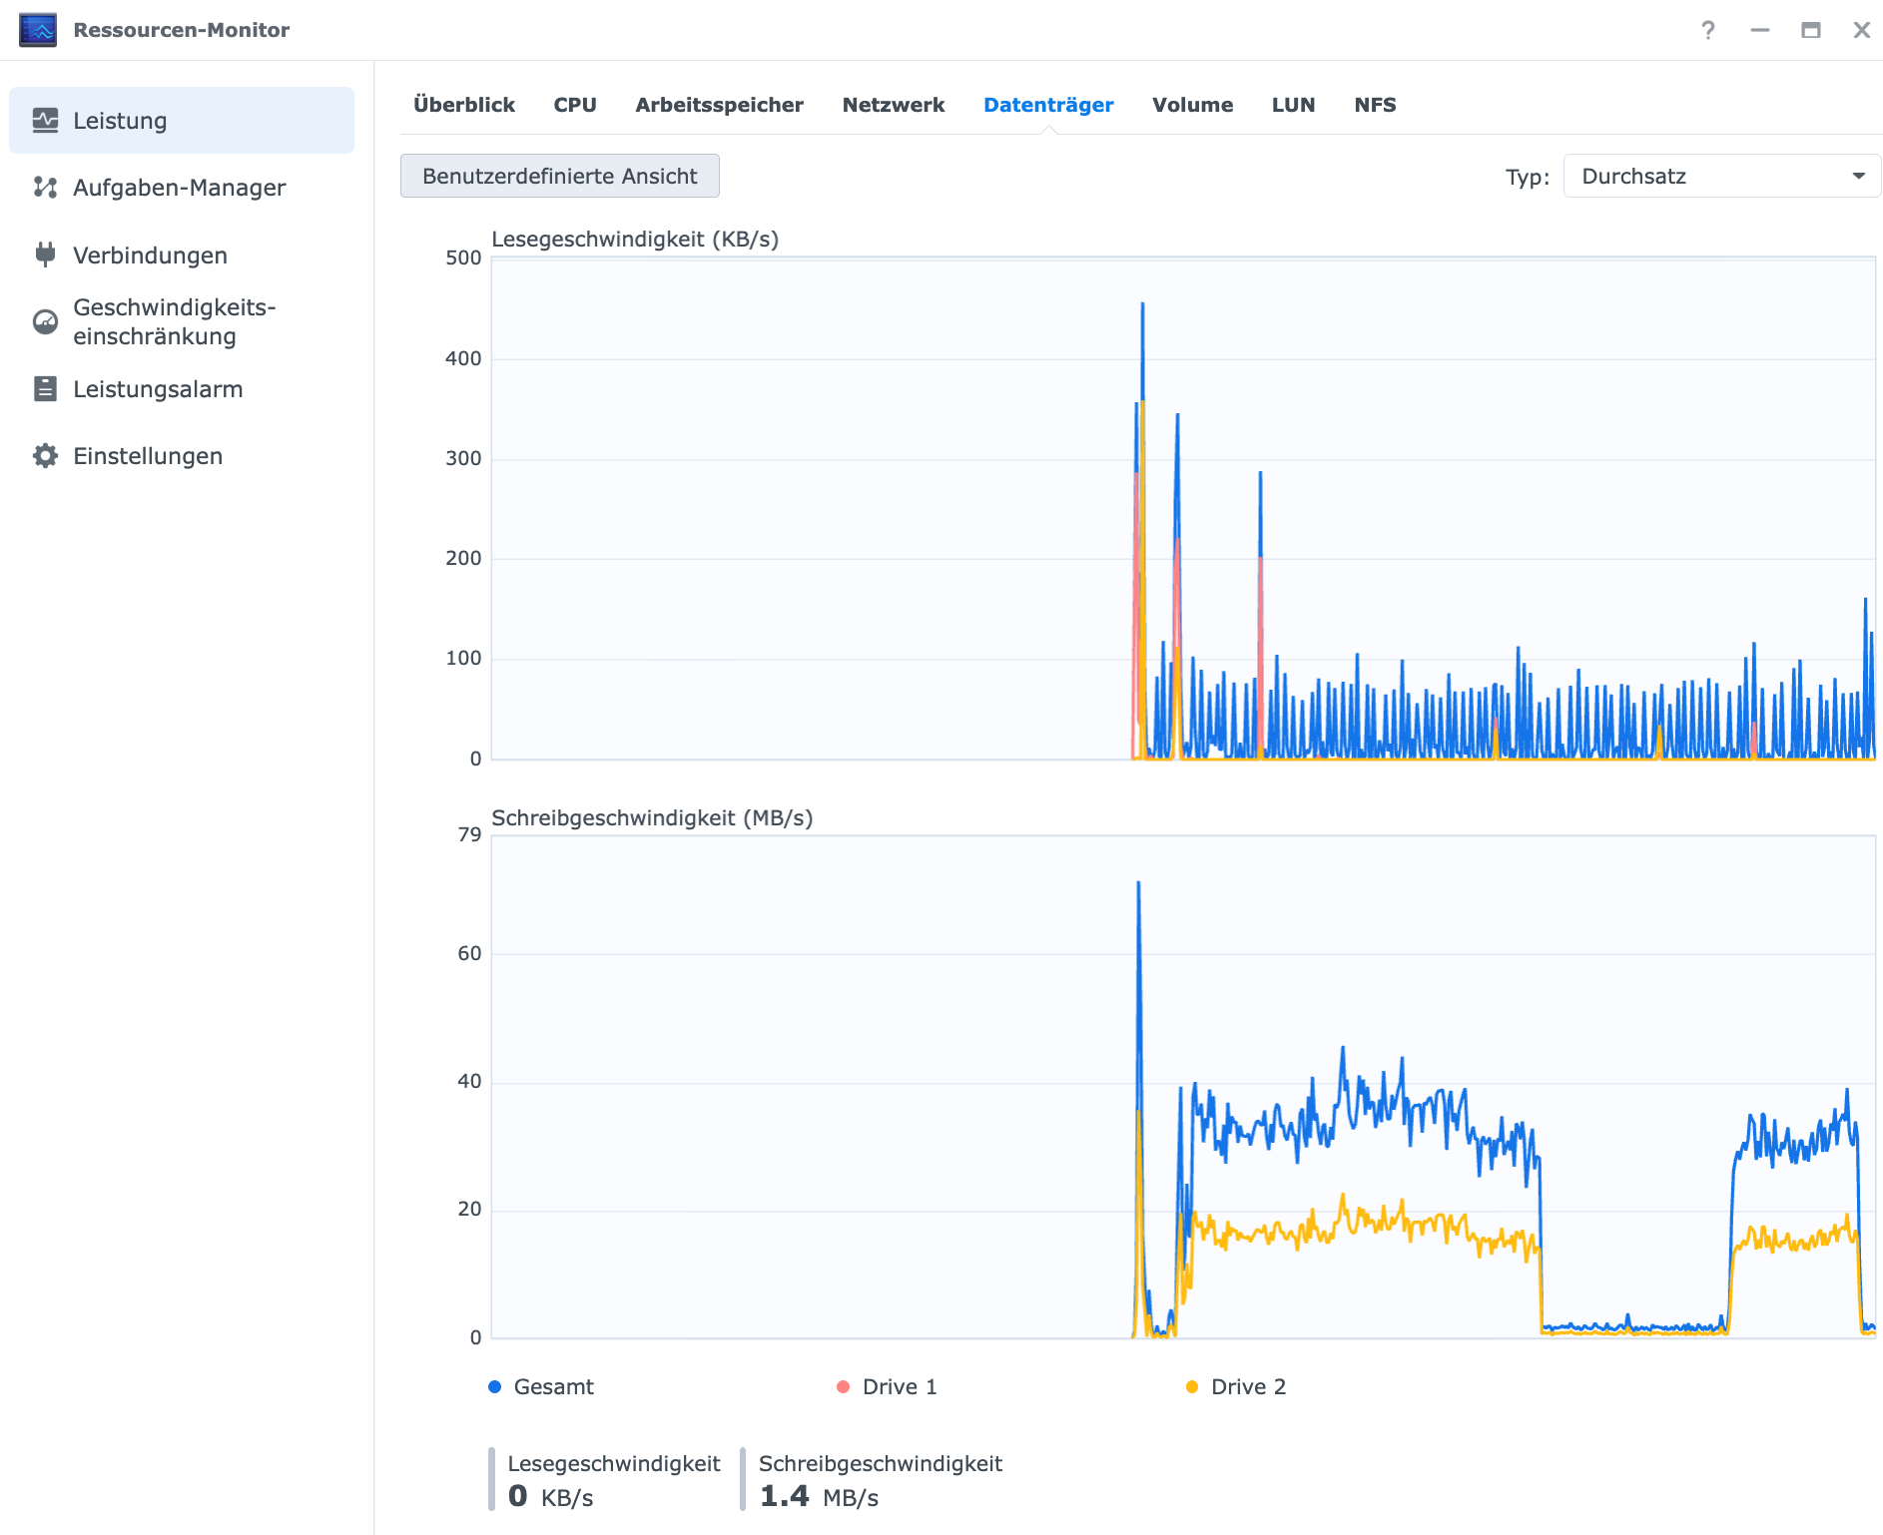The image size is (1883, 1535).
Task: Click the Benutzerdefinierte Ansicht button
Action: coord(560,176)
